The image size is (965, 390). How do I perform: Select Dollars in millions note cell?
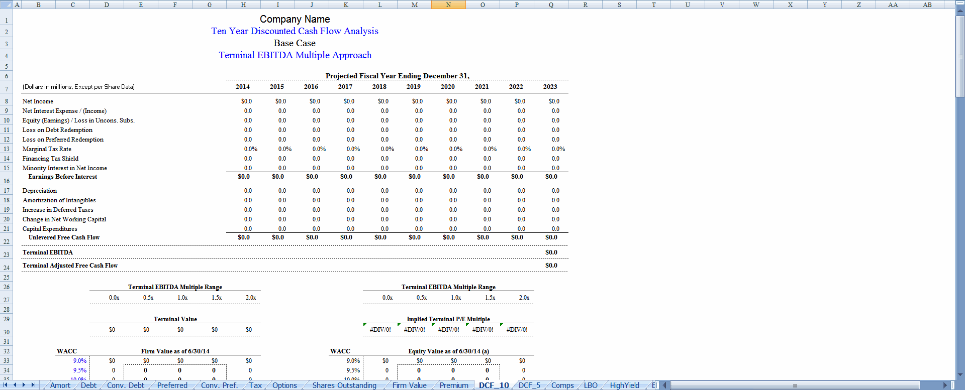pyautogui.click(x=78, y=87)
